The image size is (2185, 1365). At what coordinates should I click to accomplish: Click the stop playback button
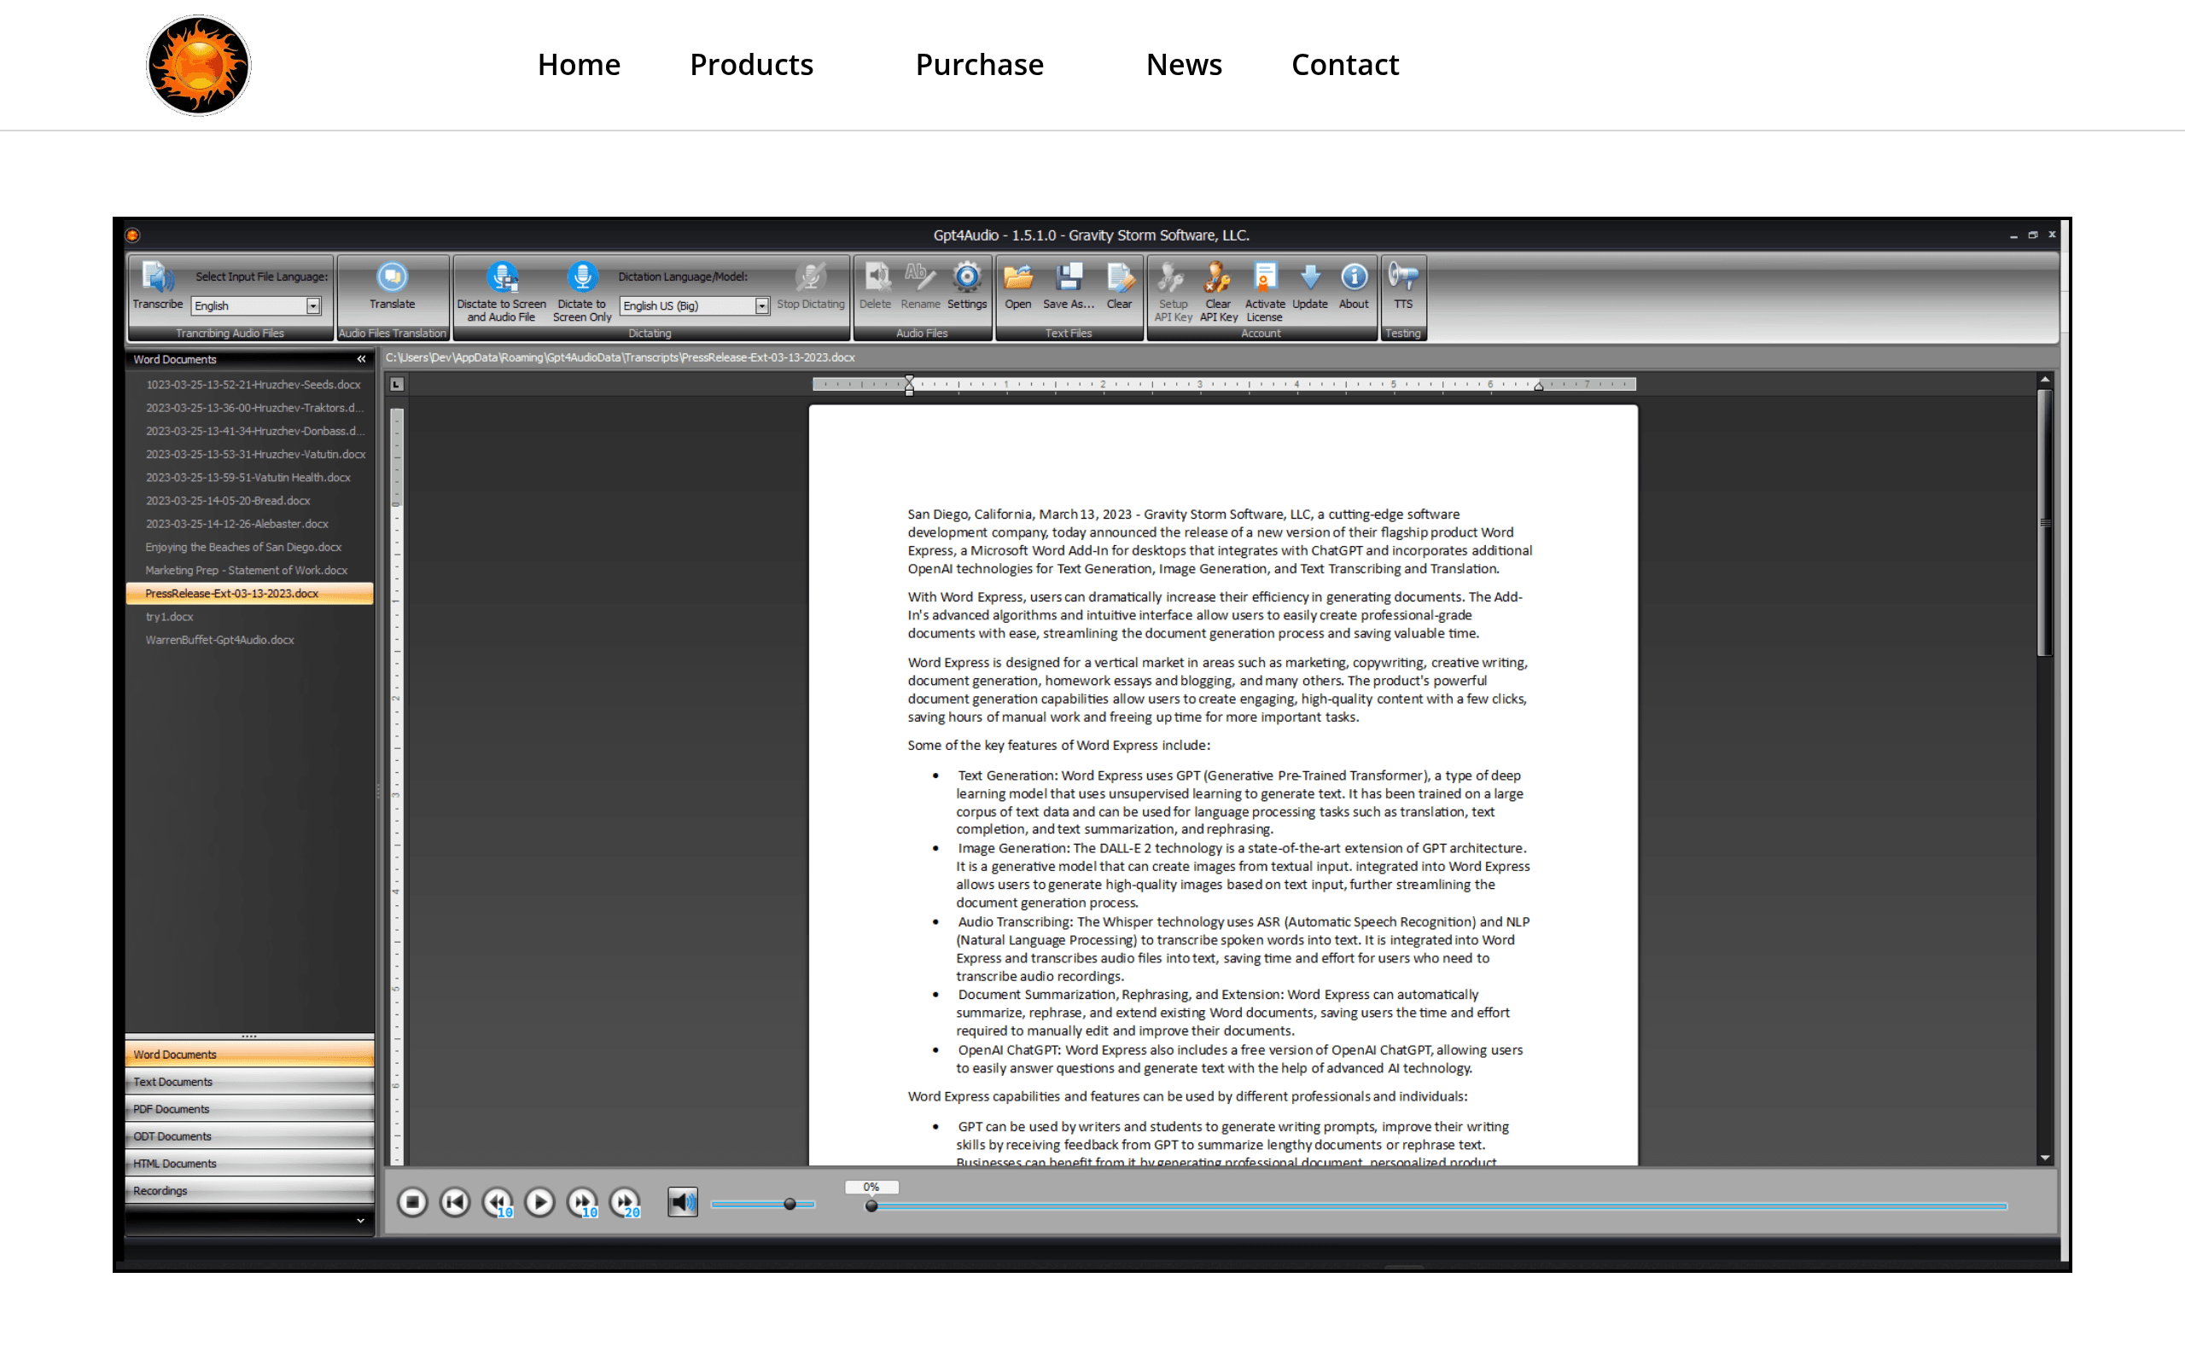[412, 1201]
